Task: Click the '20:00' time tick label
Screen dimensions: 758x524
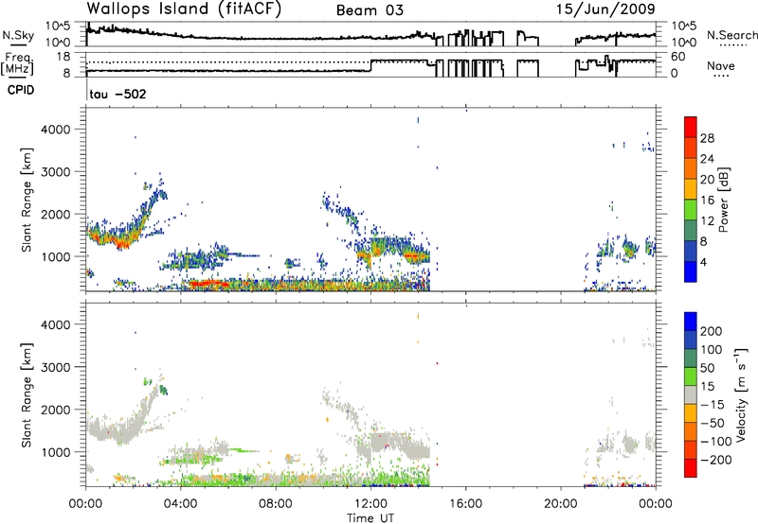Action: coord(560,504)
